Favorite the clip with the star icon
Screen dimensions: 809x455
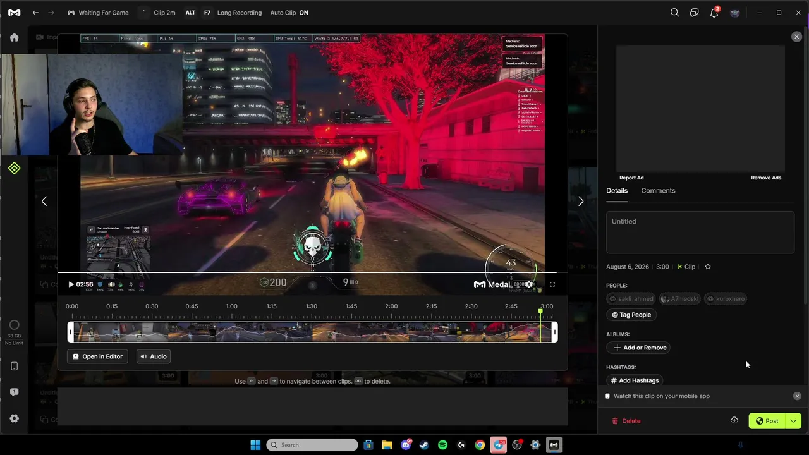pos(708,267)
